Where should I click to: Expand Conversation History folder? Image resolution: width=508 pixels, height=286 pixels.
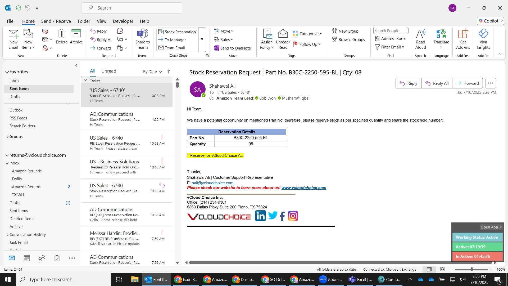click(7, 235)
